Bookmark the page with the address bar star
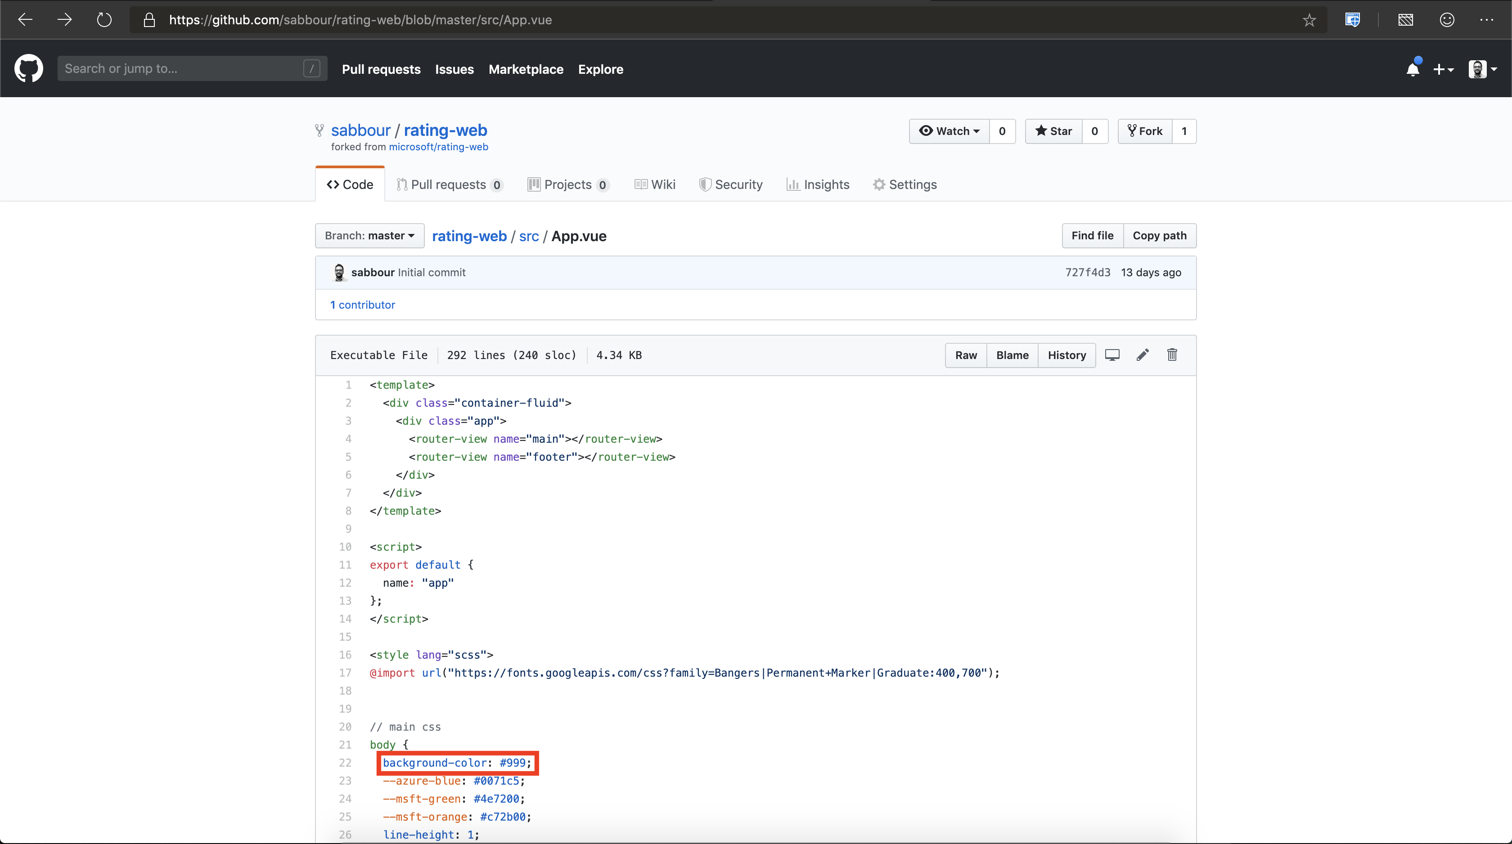Screen dimensions: 1512x844 (x=1309, y=19)
